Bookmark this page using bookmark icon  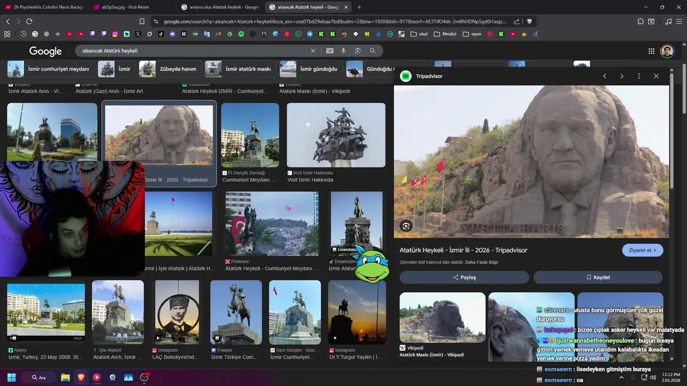142,21
